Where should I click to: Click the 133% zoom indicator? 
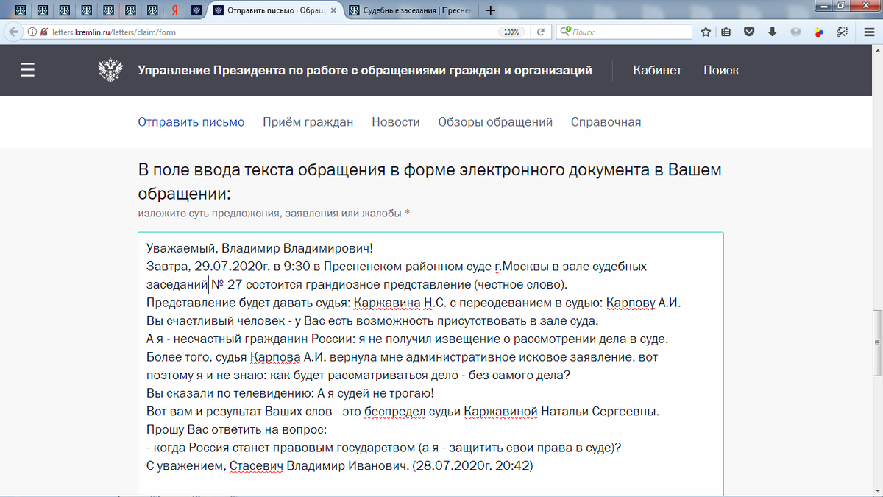point(511,32)
